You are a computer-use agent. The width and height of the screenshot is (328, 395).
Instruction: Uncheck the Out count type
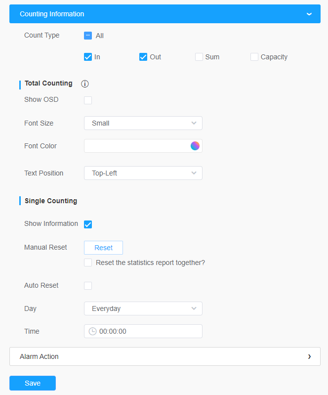click(x=143, y=57)
